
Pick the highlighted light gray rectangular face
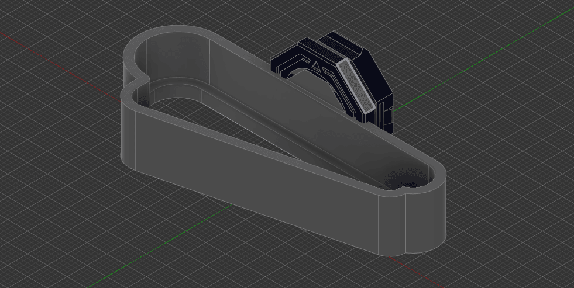click(356, 85)
